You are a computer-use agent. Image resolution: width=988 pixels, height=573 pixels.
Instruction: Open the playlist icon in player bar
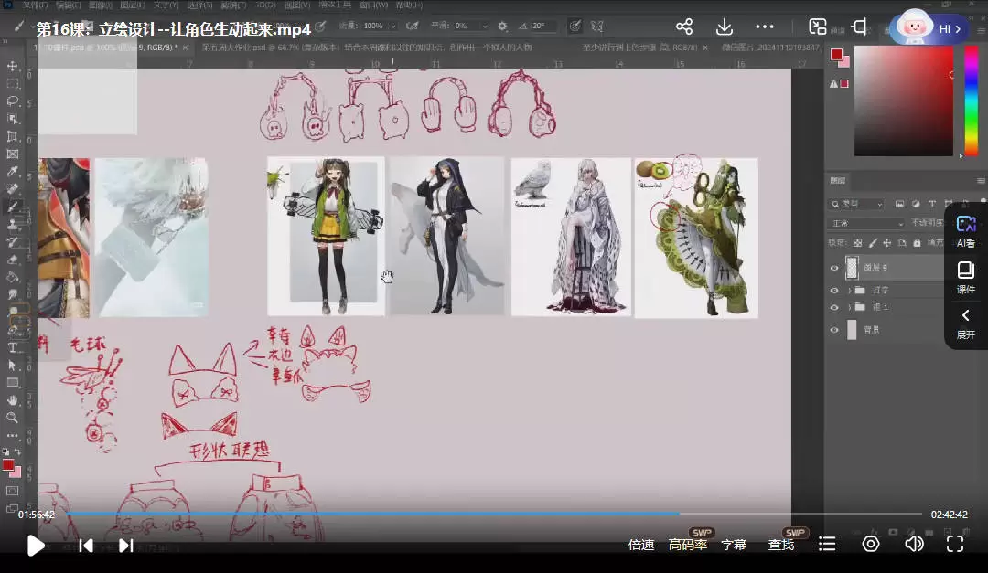827,544
